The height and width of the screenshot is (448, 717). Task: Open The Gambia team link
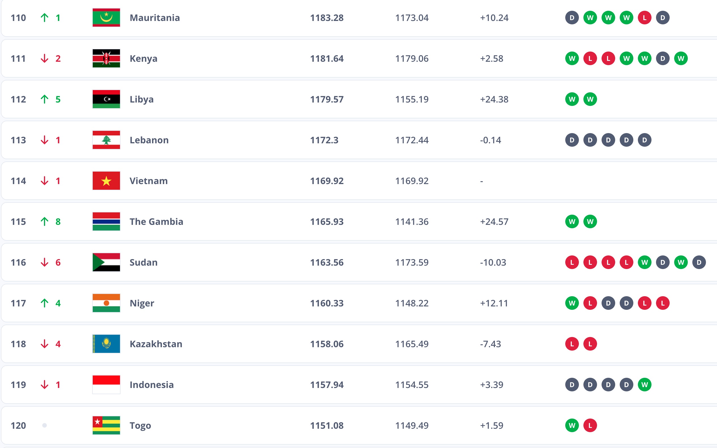click(x=156, y=221)
